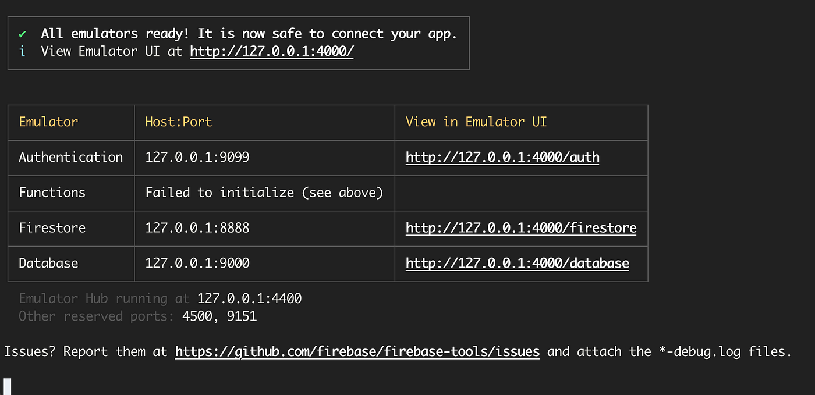Open the http://127.0.0.1:4000/auth link
Image resolution: width=815 pixels, height=395 pixels.
click(502, 157)
